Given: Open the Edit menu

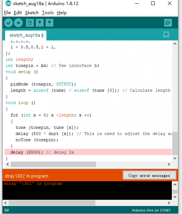Looking at the screenshot, I should [18, 13].
